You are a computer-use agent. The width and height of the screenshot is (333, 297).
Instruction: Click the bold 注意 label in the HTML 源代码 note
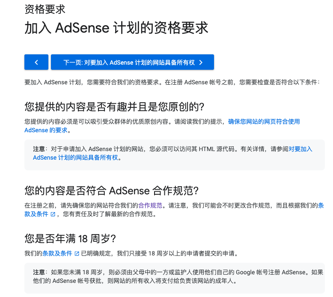[x=39, y=149]
